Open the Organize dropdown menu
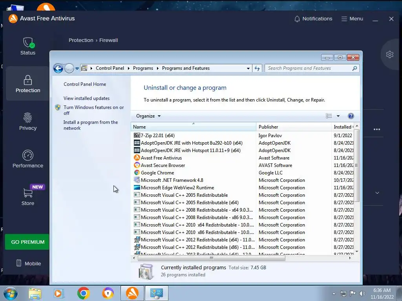This screenshot has width=402, height=301. pyautogui.click(x=148, y=116)
